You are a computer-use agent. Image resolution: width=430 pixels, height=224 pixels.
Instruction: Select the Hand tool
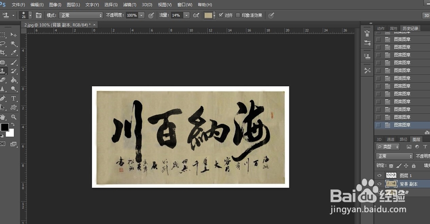3,117
